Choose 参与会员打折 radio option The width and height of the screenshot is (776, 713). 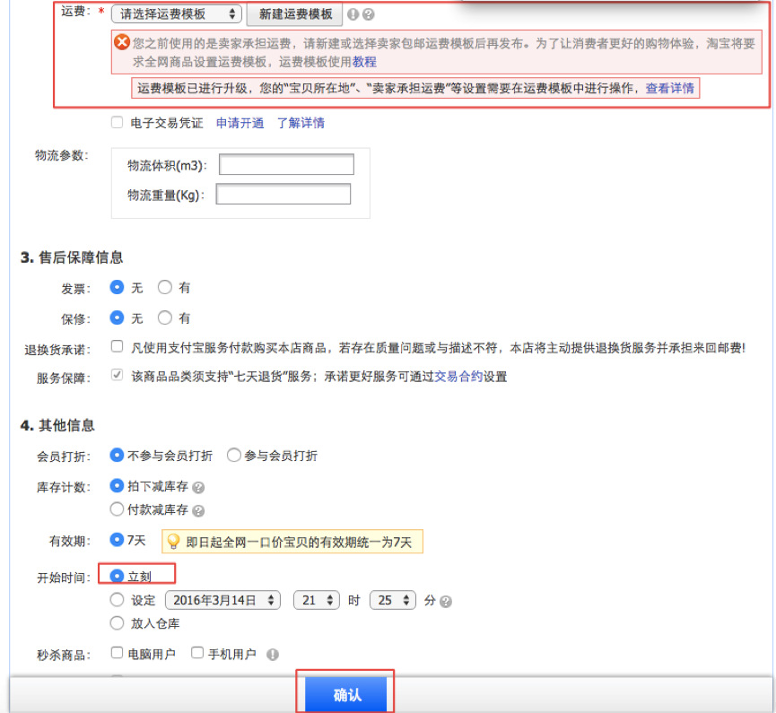pyautogui.click(x=234, y=456)
